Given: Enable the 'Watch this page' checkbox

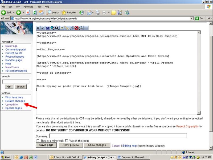Looking at the screenshot, I should (67, 141).
